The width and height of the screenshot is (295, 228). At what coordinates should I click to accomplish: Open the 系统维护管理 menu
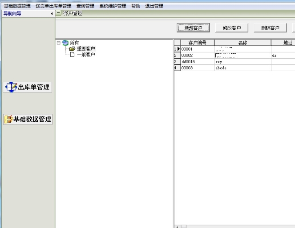pyautogui.click(x=113, y=6)
